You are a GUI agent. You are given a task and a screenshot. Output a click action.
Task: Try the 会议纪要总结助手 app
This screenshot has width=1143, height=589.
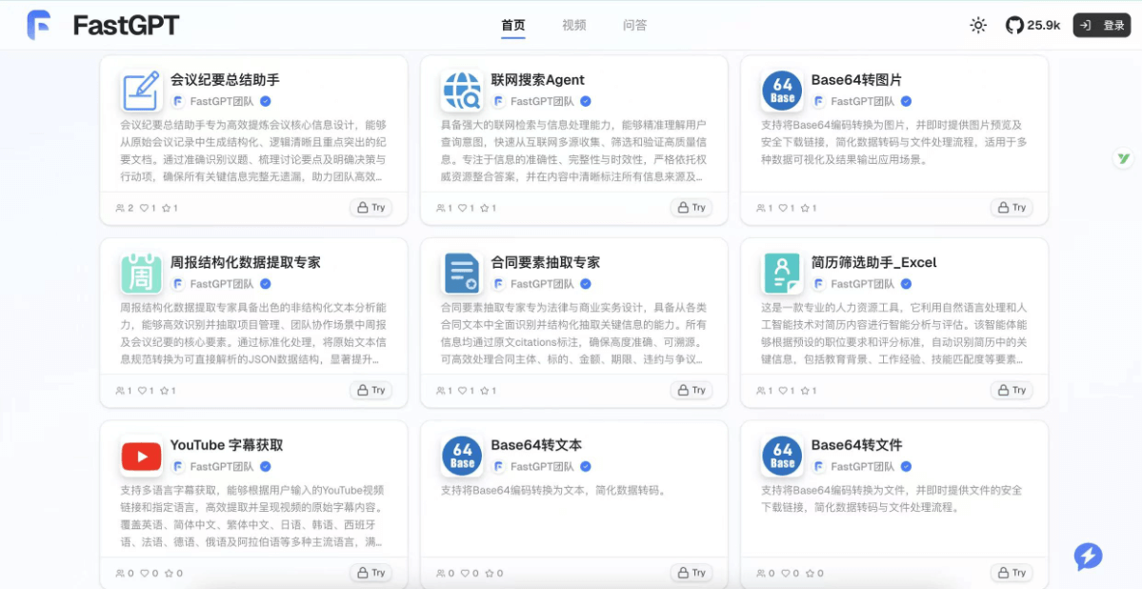pos(371,207)
